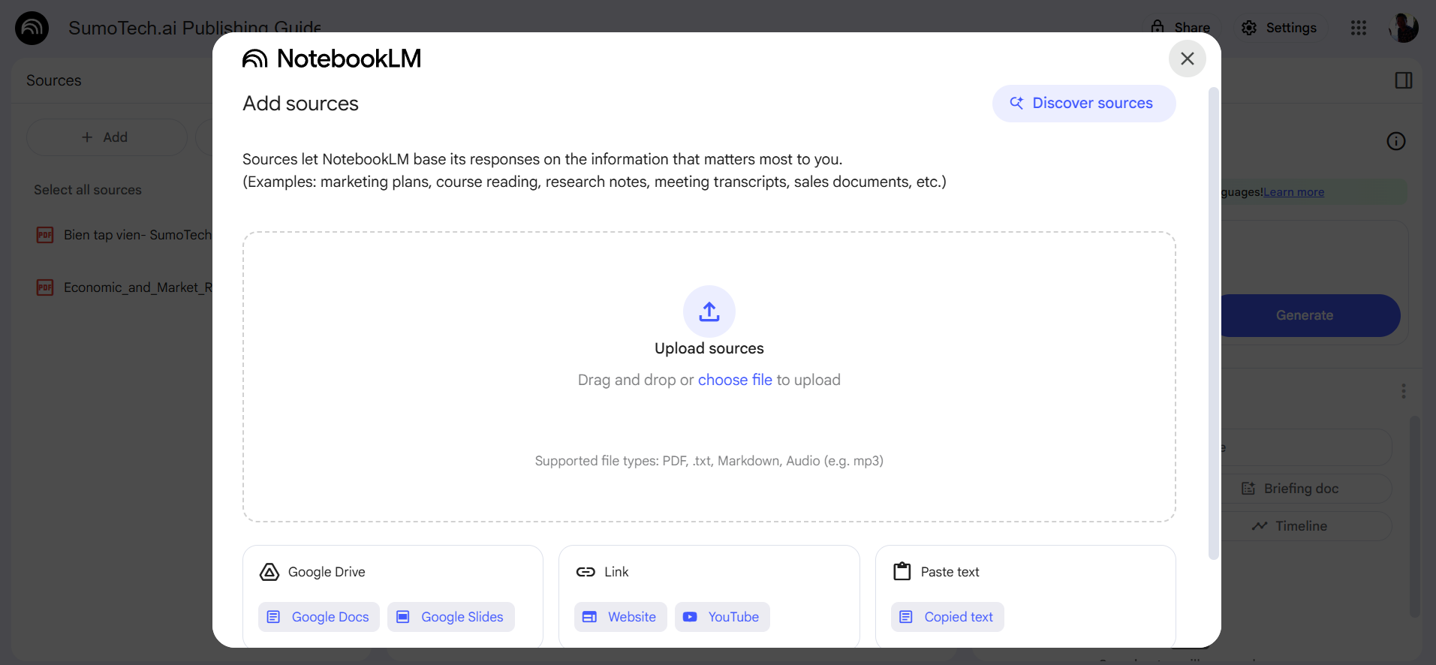This screenshot has height=665, width=1436.
Task: Click the Google Docs document icon
Action: [273, 617]
